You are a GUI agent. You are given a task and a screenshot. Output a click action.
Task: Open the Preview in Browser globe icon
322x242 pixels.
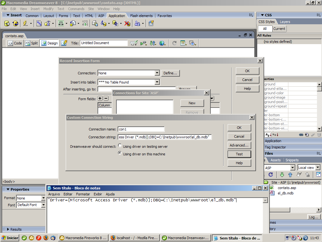(x=162, y=43)
